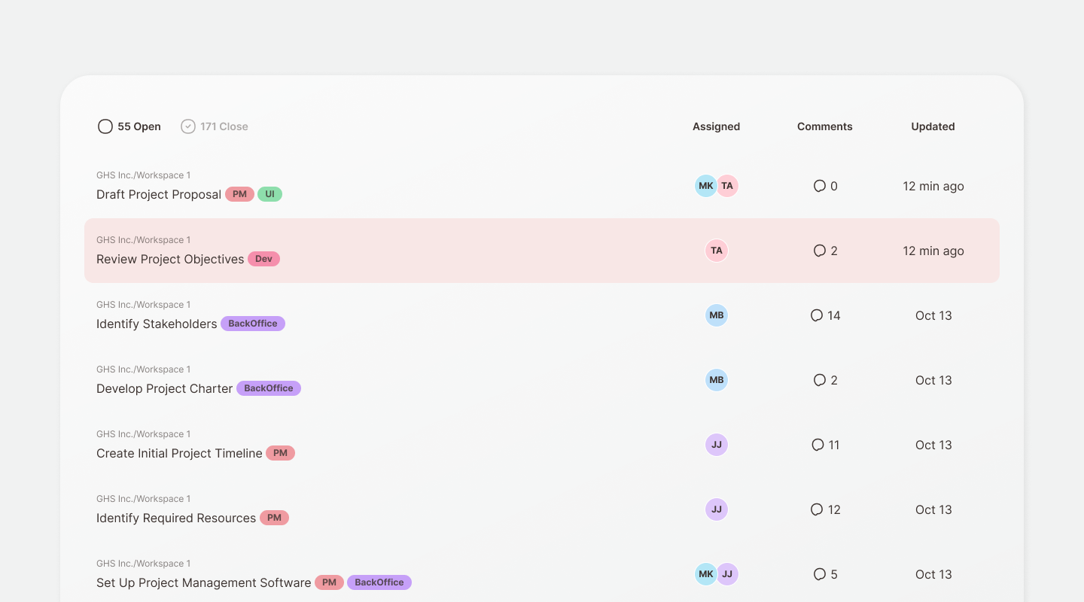Open comments icon on Identify Stakeholders
The image size is (1084, 602).
[817, 315]
